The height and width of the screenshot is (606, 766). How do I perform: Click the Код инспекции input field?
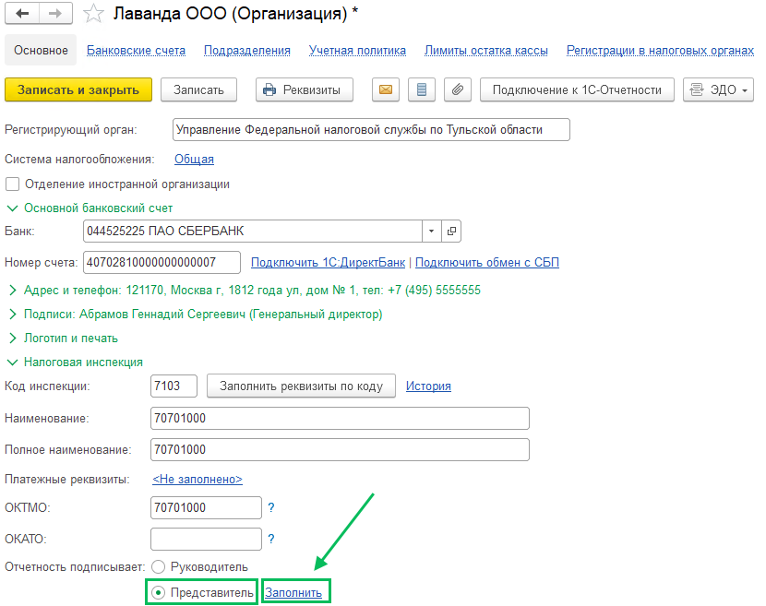pyautogui.click(x=174, y=386)
